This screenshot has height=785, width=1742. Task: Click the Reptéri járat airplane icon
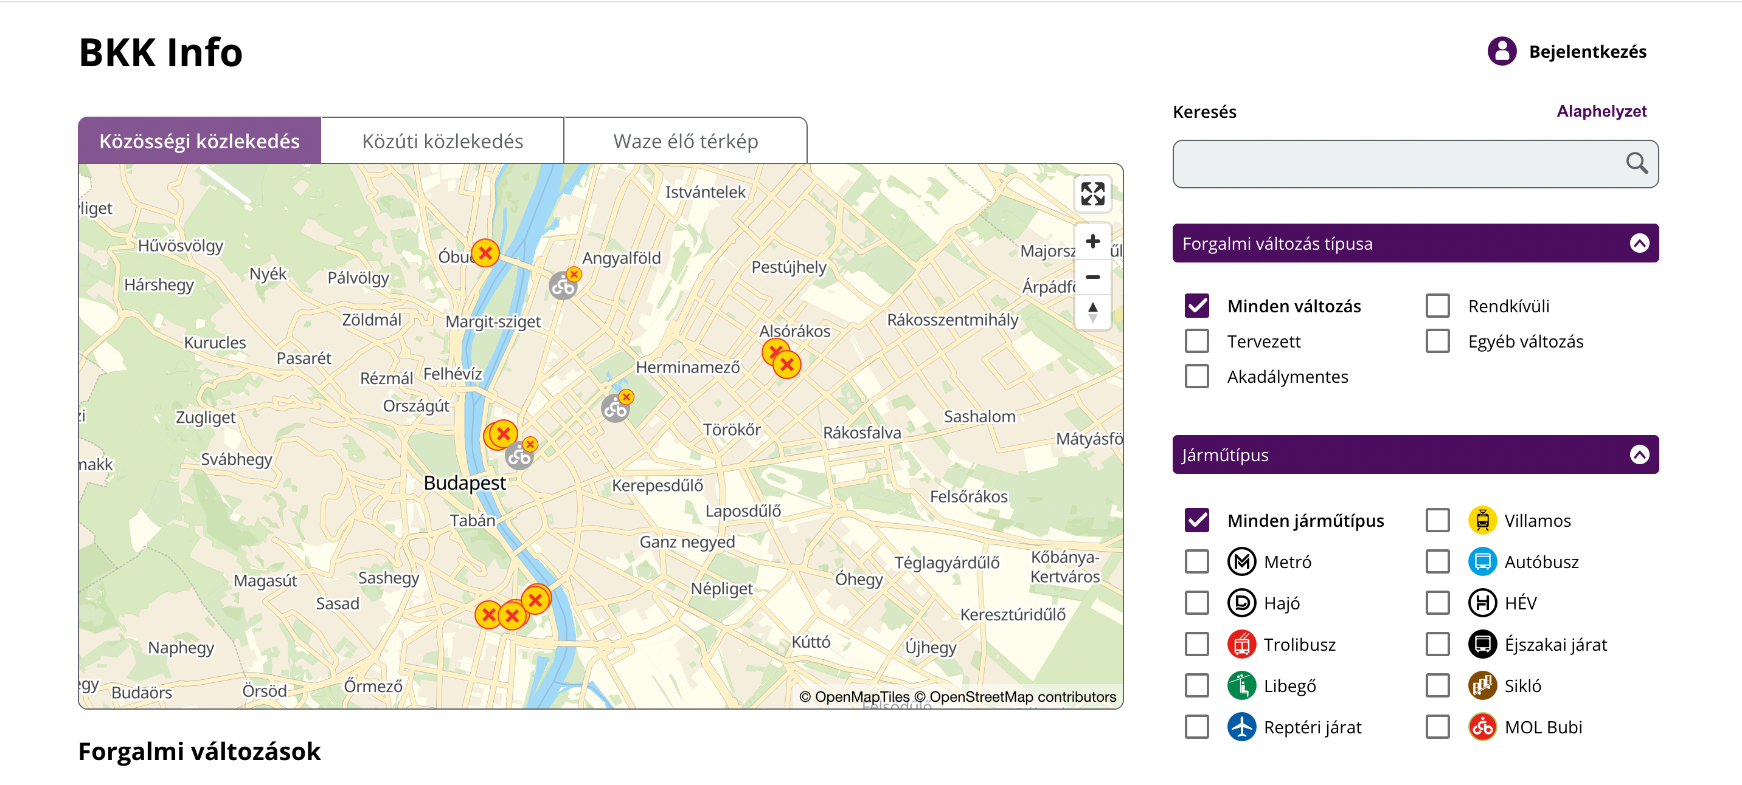click(x=1241, y=727)
